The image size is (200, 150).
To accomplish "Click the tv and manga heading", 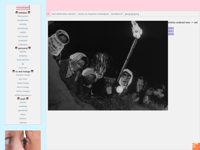I will click(23, 71).
